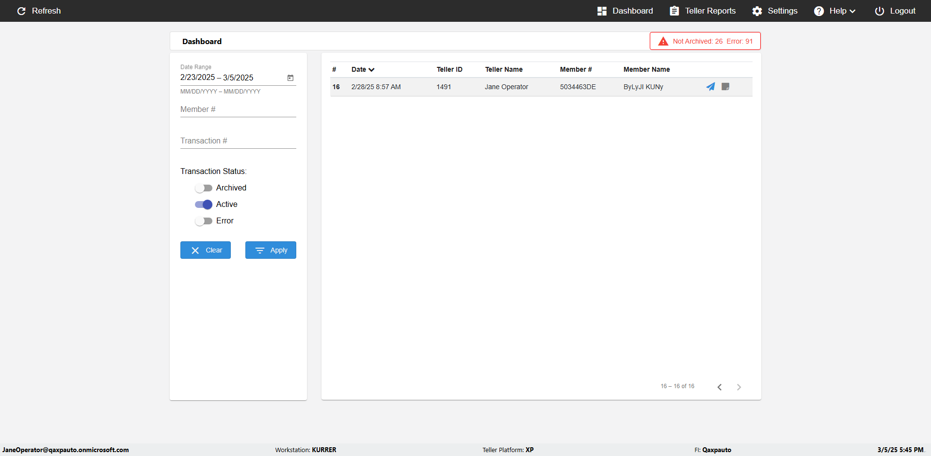Open Settings from the top bar
The width and height of the screenshot is (931, 456).
pyautogui.click(x=775, y=11)
